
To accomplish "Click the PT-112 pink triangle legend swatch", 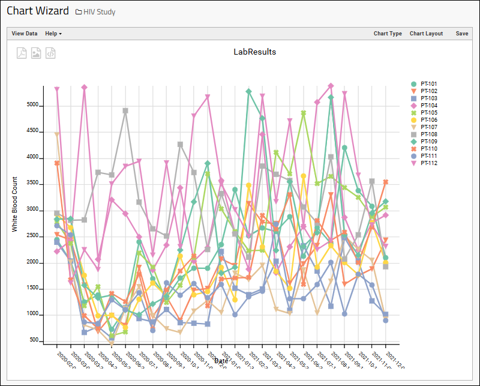I will click(x=413, y=163).
